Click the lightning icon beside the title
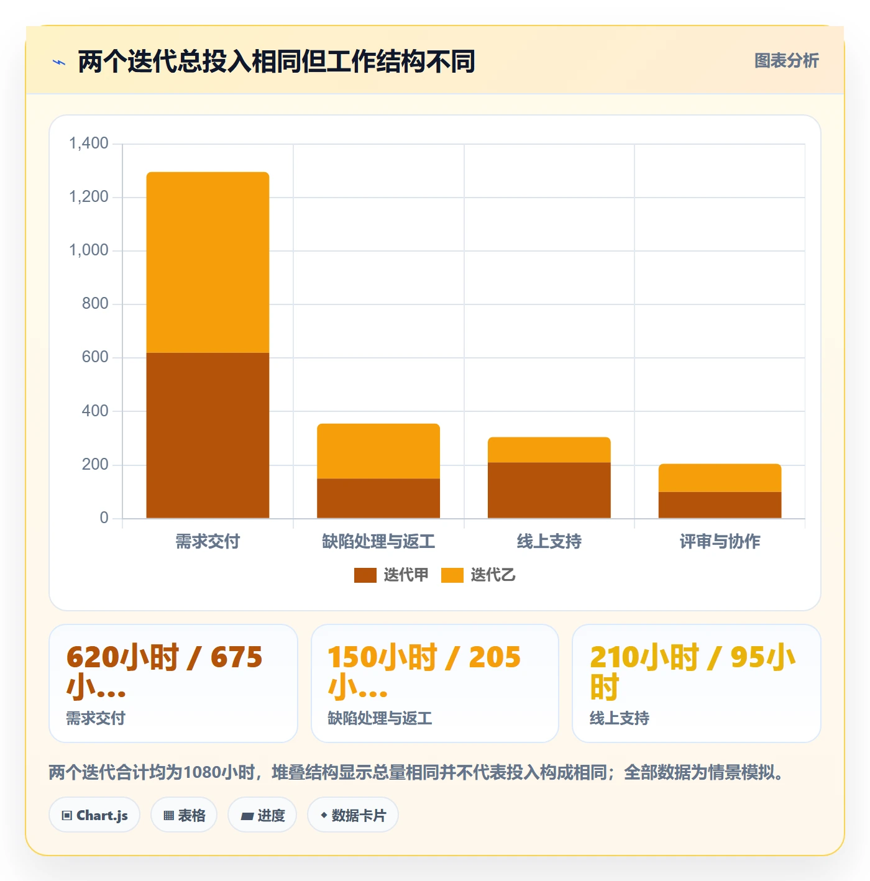This screenshot has width=870, height=881. click(59, 62)
